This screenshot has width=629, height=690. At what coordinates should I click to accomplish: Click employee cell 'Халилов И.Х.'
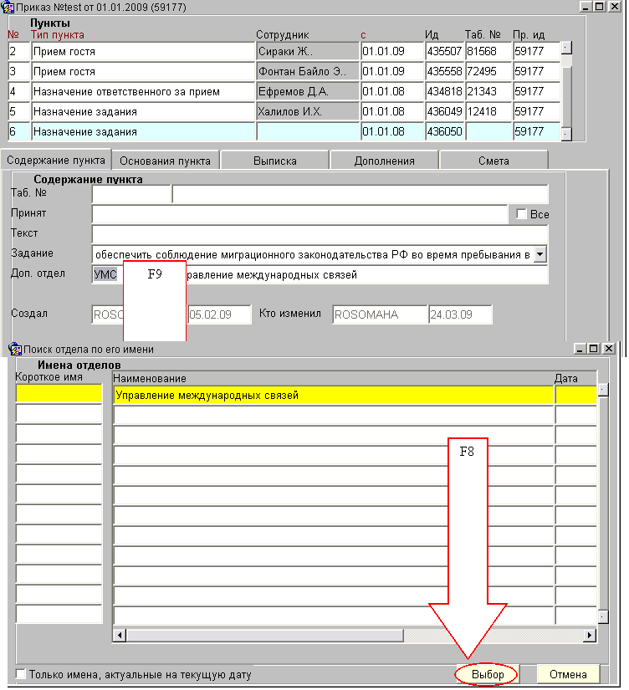pyautogui.click(x=308, y=111)
